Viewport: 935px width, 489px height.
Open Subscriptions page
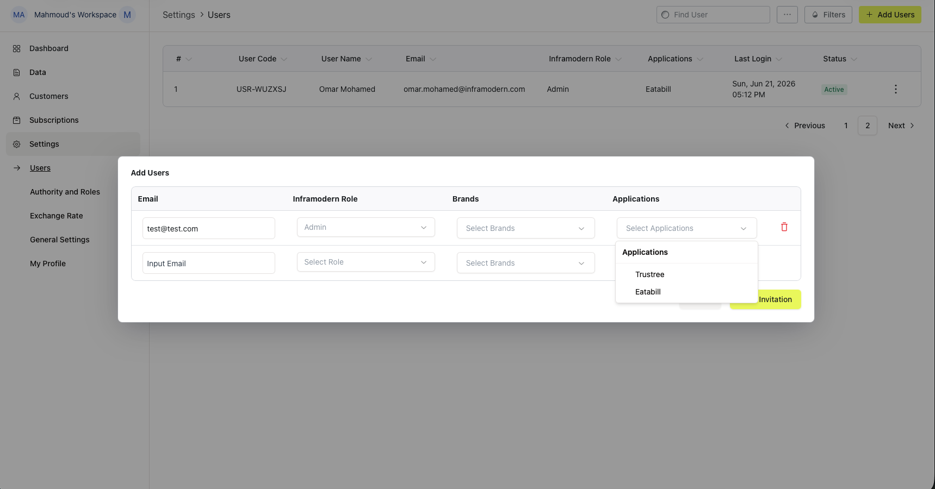54,120
